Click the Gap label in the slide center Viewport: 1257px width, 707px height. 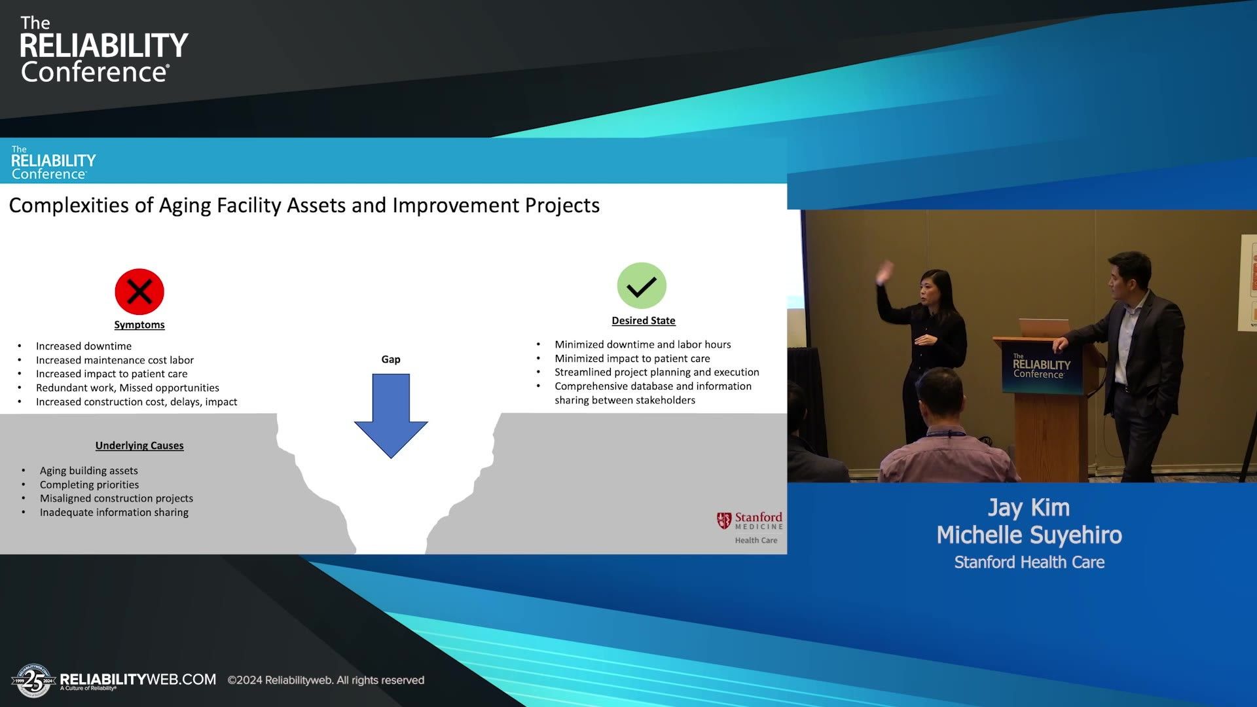[x=391, y=359]
